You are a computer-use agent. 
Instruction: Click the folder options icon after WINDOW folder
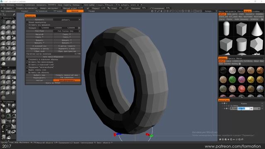(262, 19)
